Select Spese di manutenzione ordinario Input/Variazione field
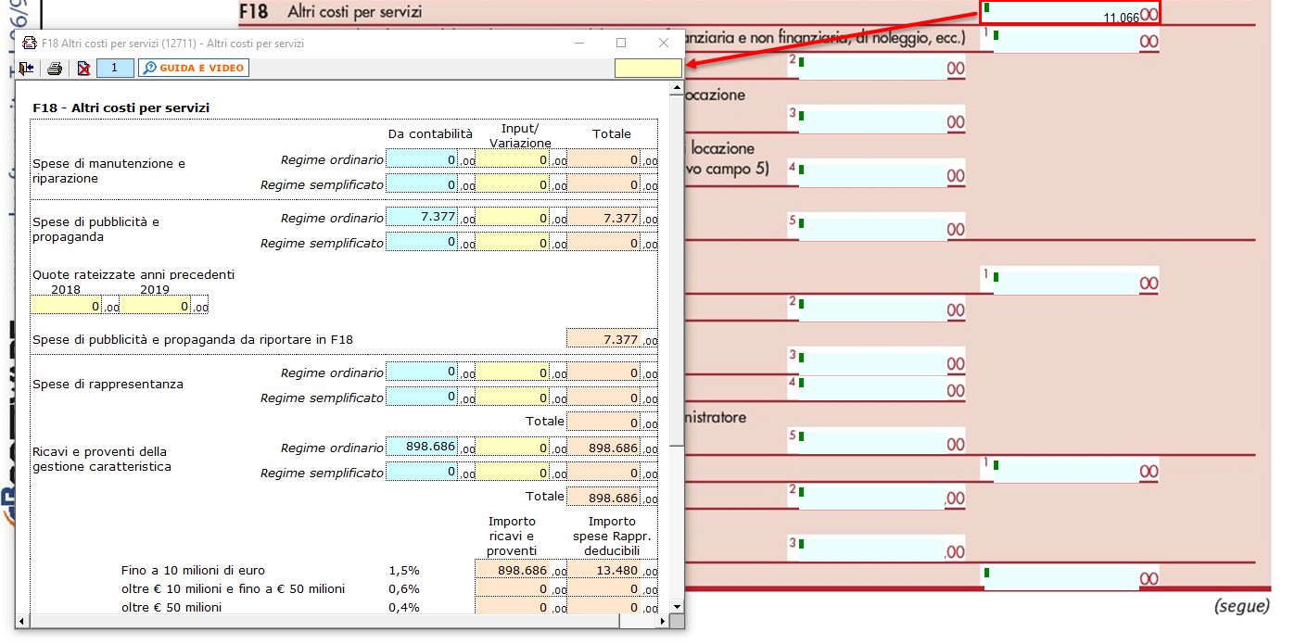 (x=513, y=159)
